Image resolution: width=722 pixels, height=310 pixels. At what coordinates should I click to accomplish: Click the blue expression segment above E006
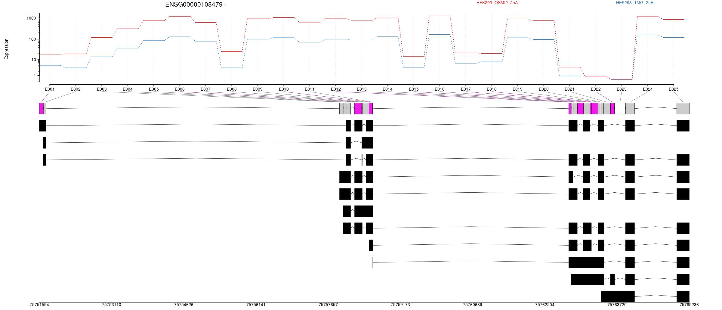(180, 37)
